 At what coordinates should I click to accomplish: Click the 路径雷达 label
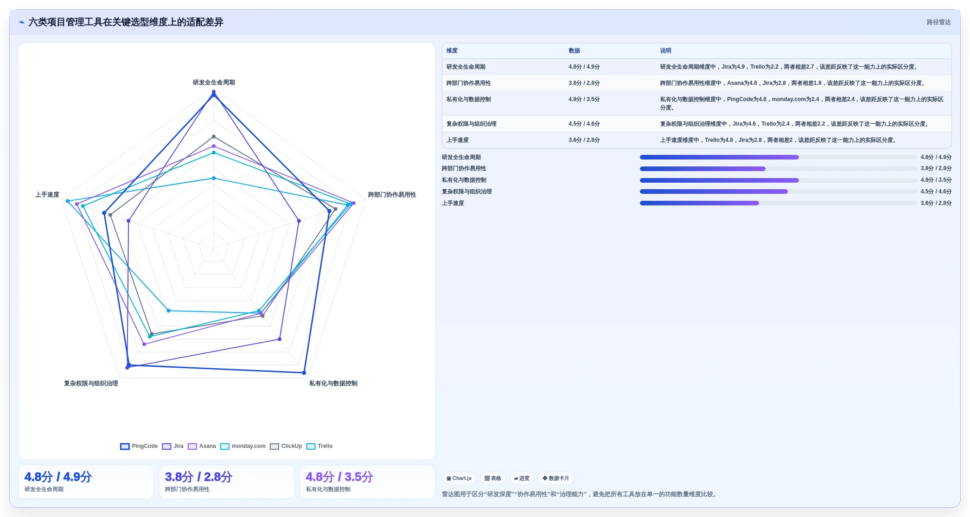coord(938,22)
